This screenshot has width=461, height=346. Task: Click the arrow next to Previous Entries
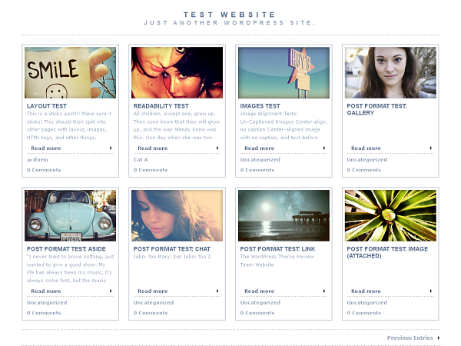point(439,338)
